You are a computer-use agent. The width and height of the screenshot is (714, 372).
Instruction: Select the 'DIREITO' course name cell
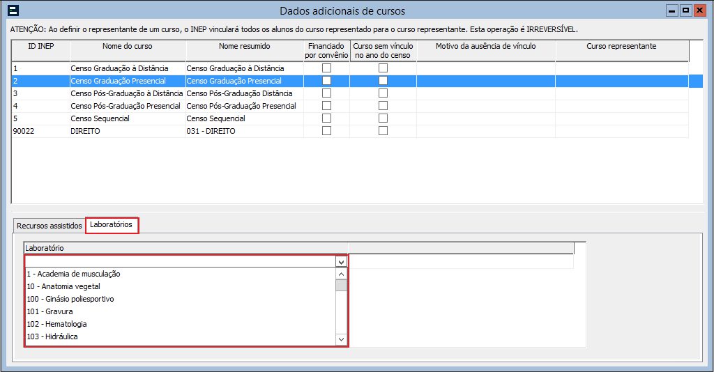[128, 130]
